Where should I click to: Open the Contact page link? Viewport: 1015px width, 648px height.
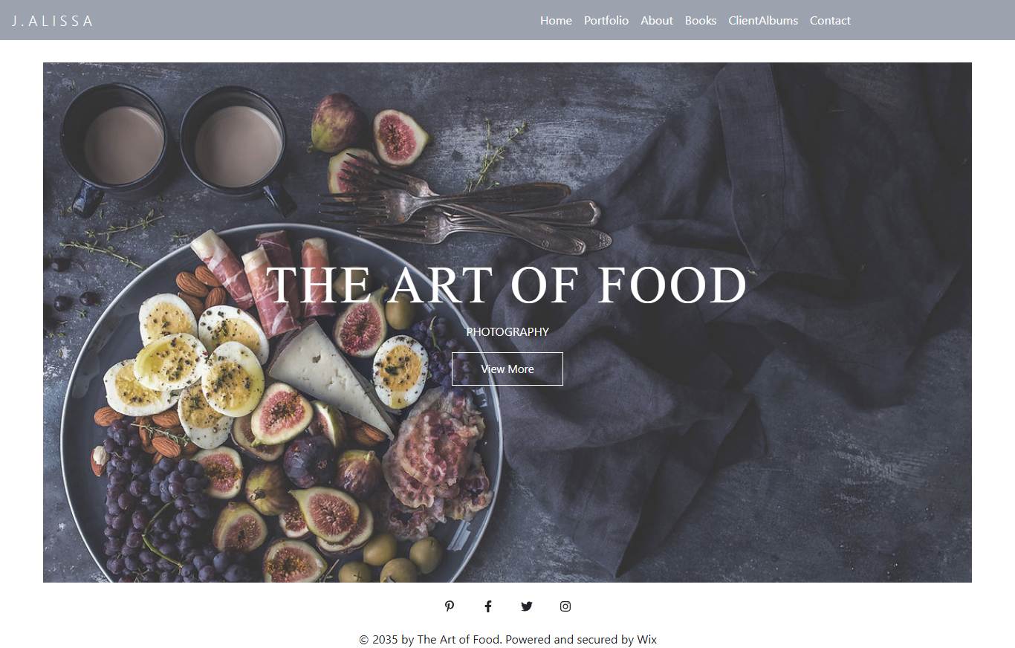pos(830,21)
